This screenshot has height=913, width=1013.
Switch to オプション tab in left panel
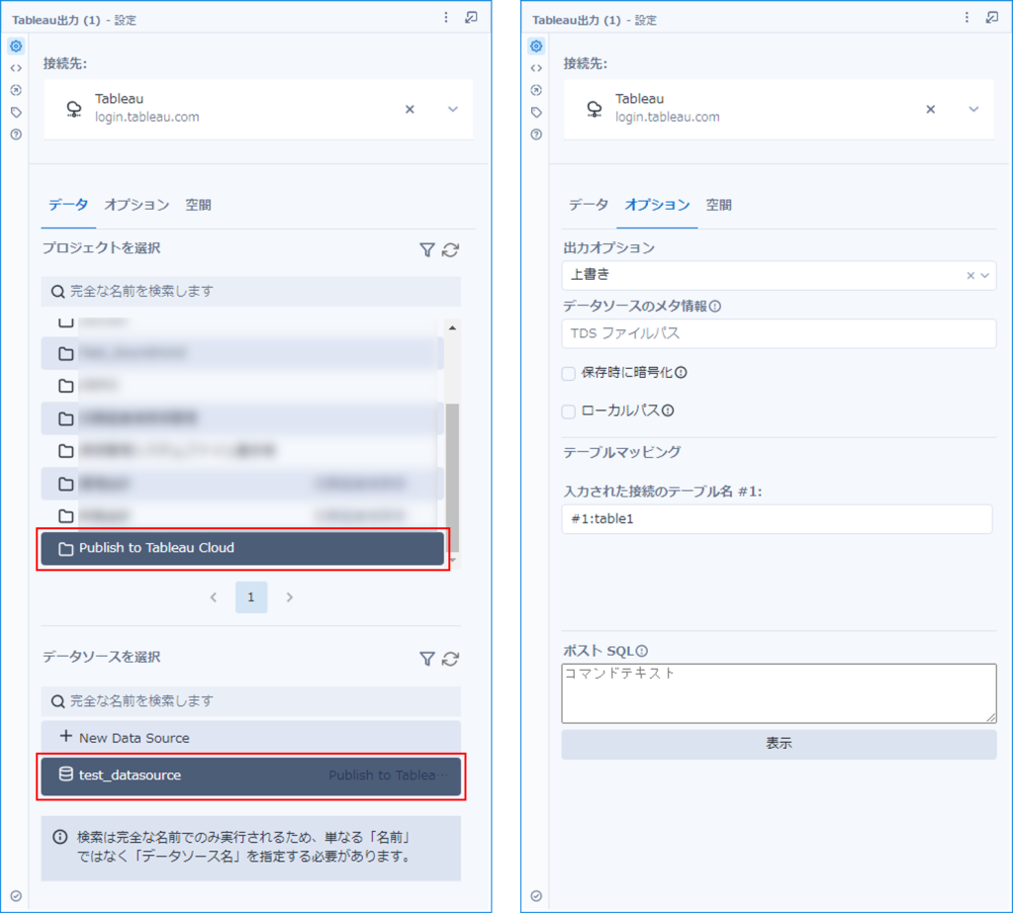tap(137, 205)
